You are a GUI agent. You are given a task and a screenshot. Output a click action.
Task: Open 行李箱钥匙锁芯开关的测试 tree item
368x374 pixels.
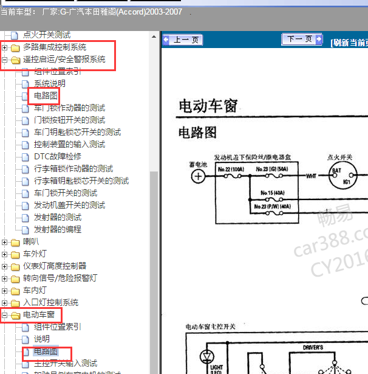click(81, 181)
